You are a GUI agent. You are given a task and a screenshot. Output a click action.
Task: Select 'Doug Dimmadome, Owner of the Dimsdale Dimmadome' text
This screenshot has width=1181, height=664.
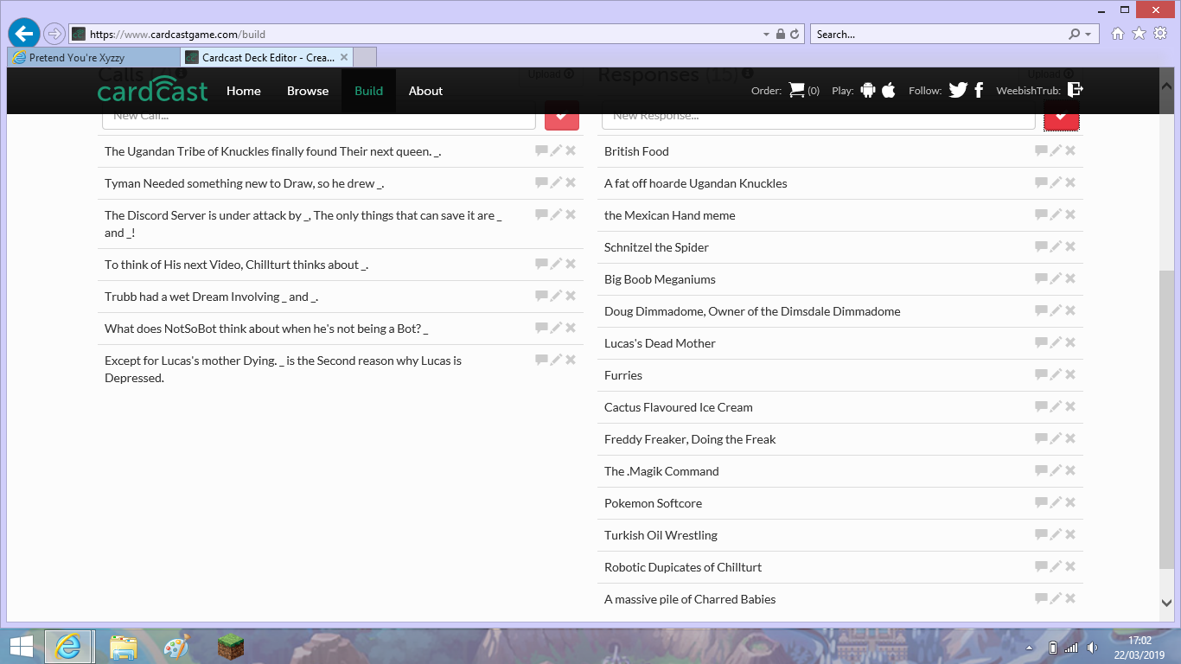752,311
